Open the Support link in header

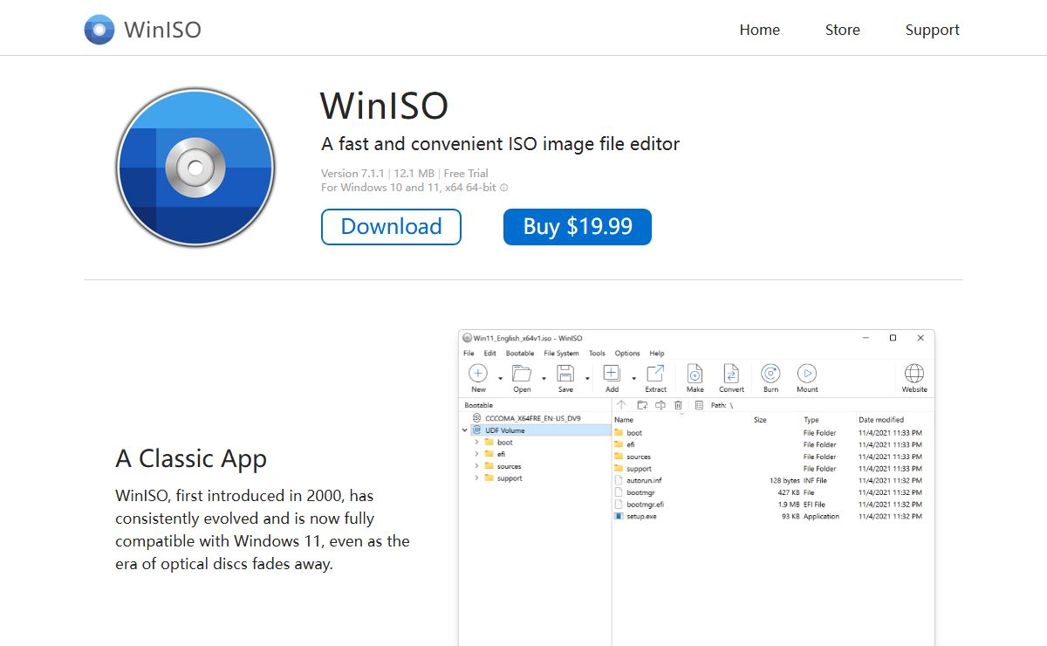click(x=932, y=30)
